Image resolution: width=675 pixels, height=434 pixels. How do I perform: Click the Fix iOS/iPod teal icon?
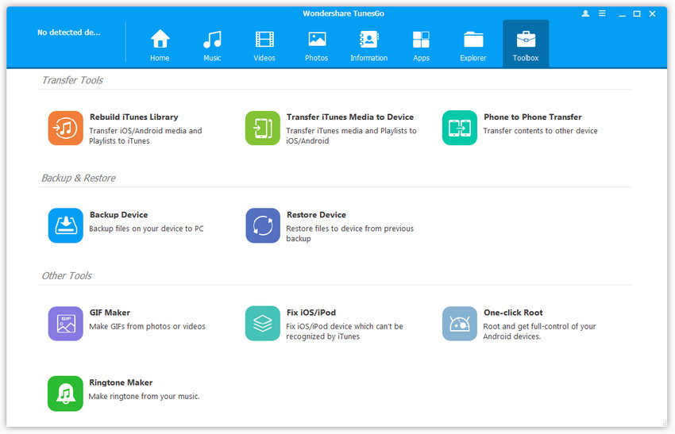click(x=262, y=324)
